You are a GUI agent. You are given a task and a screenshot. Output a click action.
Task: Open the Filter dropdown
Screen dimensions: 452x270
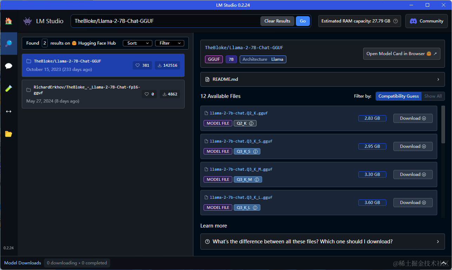coord(169,43)
